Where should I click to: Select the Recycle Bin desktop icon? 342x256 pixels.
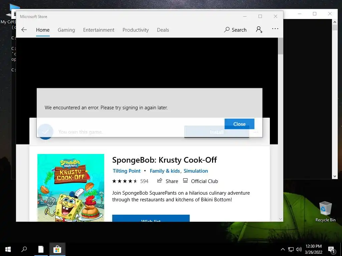point(325,211)
